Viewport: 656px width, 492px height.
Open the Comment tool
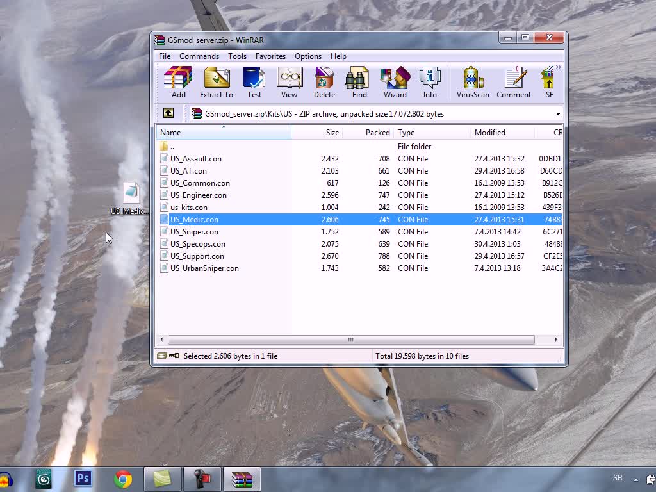514,83
